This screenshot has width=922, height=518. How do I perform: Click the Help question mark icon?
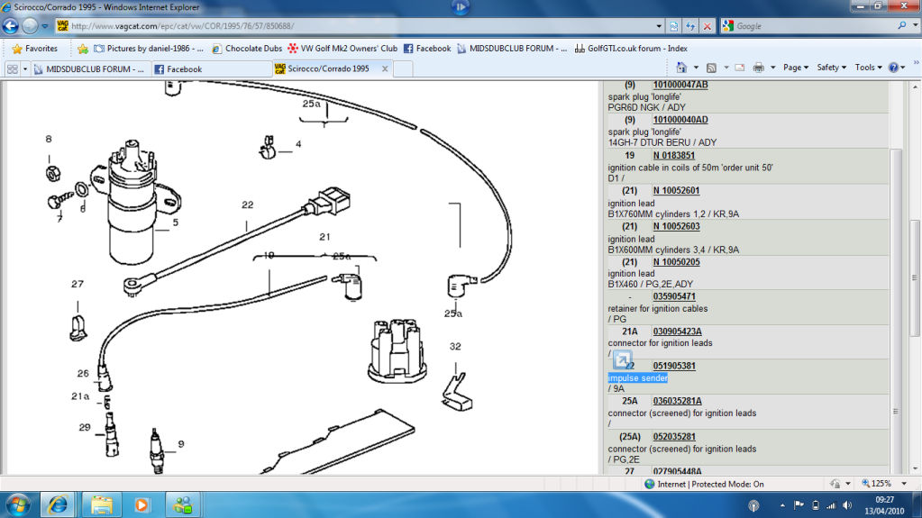[x=893, y=68]
